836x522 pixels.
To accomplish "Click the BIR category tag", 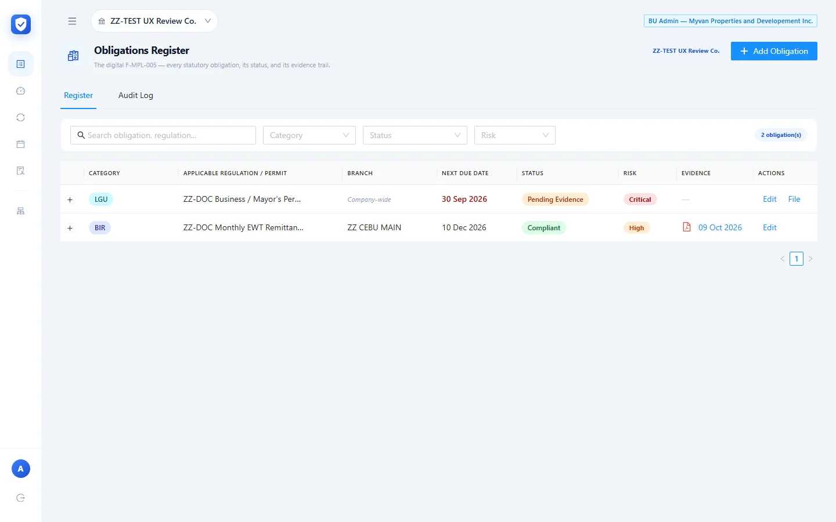I will tap(100, 228).
